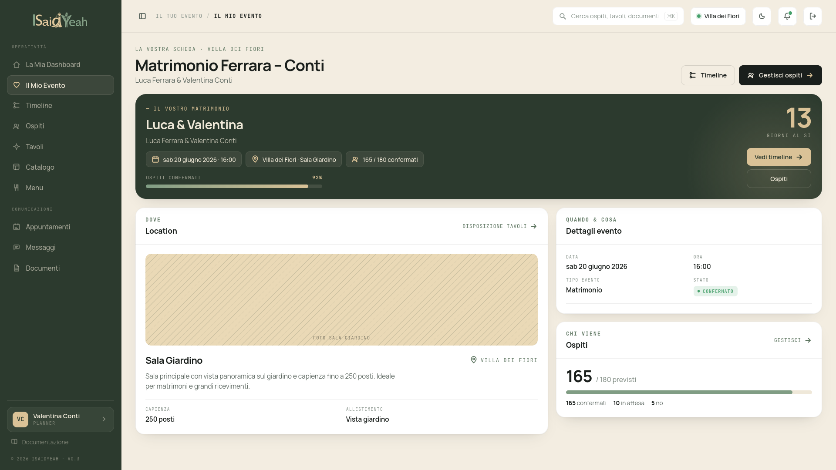Click the ISaidYeah logo
This screenshot has width=836, height=470.
click(60, 20)
